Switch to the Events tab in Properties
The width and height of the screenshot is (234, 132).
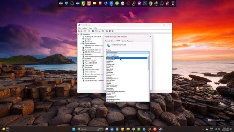tap(124, 41)
